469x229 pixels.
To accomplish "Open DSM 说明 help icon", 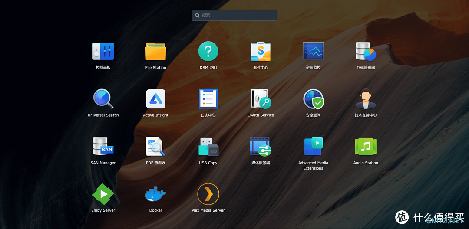I will pyautogui.click(x=208, y=51).
